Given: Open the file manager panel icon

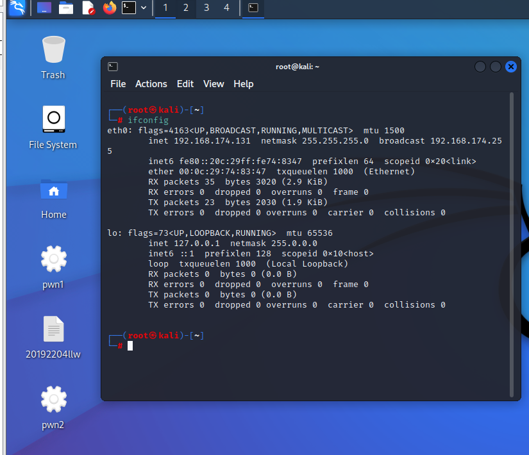Looking at the screenshot, I should (66, 8).
